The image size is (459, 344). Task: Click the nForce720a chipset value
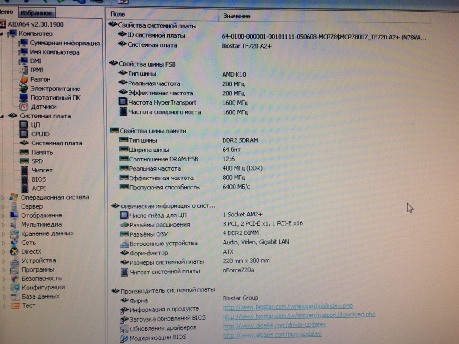238,270
